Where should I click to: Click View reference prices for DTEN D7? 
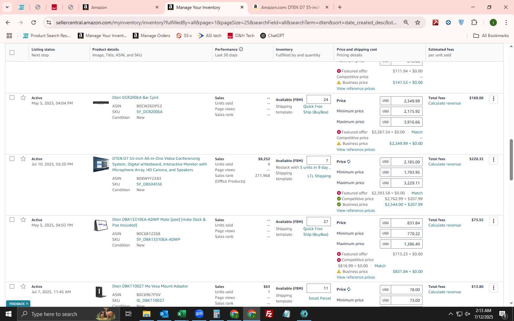tap(356, 210)
